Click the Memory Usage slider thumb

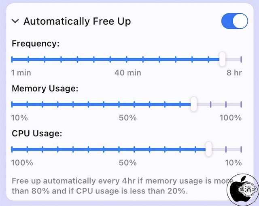tap(194, 104)
